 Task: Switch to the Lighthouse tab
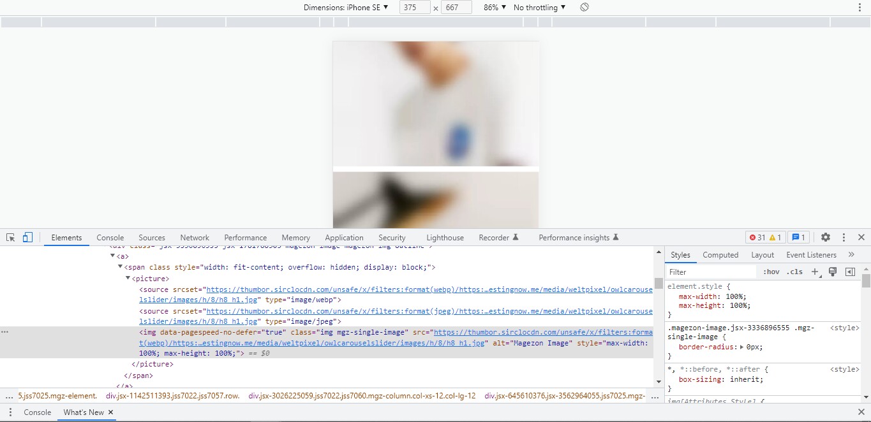click(445, 237)
